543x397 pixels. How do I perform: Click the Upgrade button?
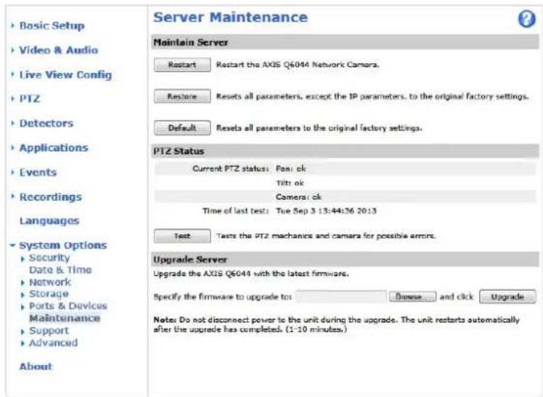tap(507, 297)
